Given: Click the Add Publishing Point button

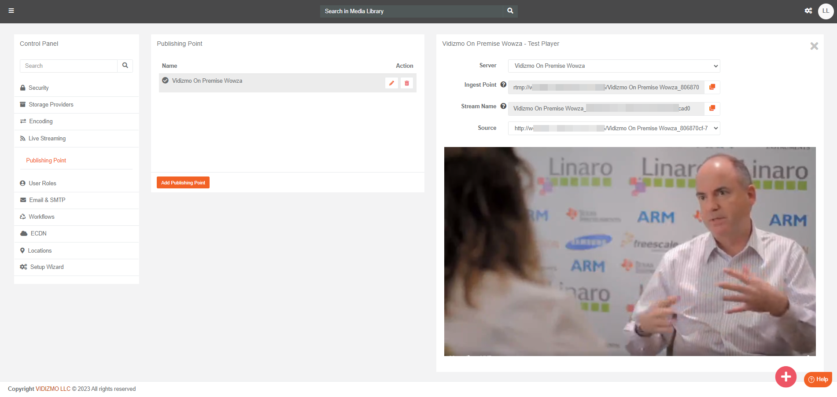Looking at the screenshot, I should coord(183,183).
